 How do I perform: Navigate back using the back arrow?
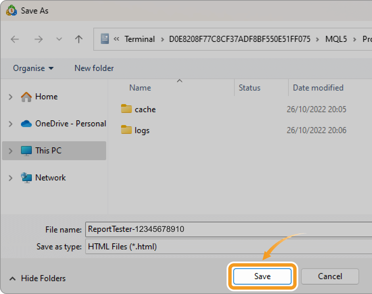click(15, 39)
